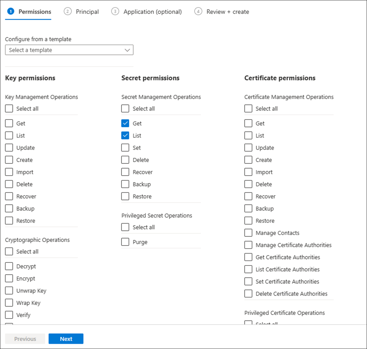Click the step 4 Review circle icon
Image resolution: width=367 pixels, height=349 pixels.
[x=198, y=12]
